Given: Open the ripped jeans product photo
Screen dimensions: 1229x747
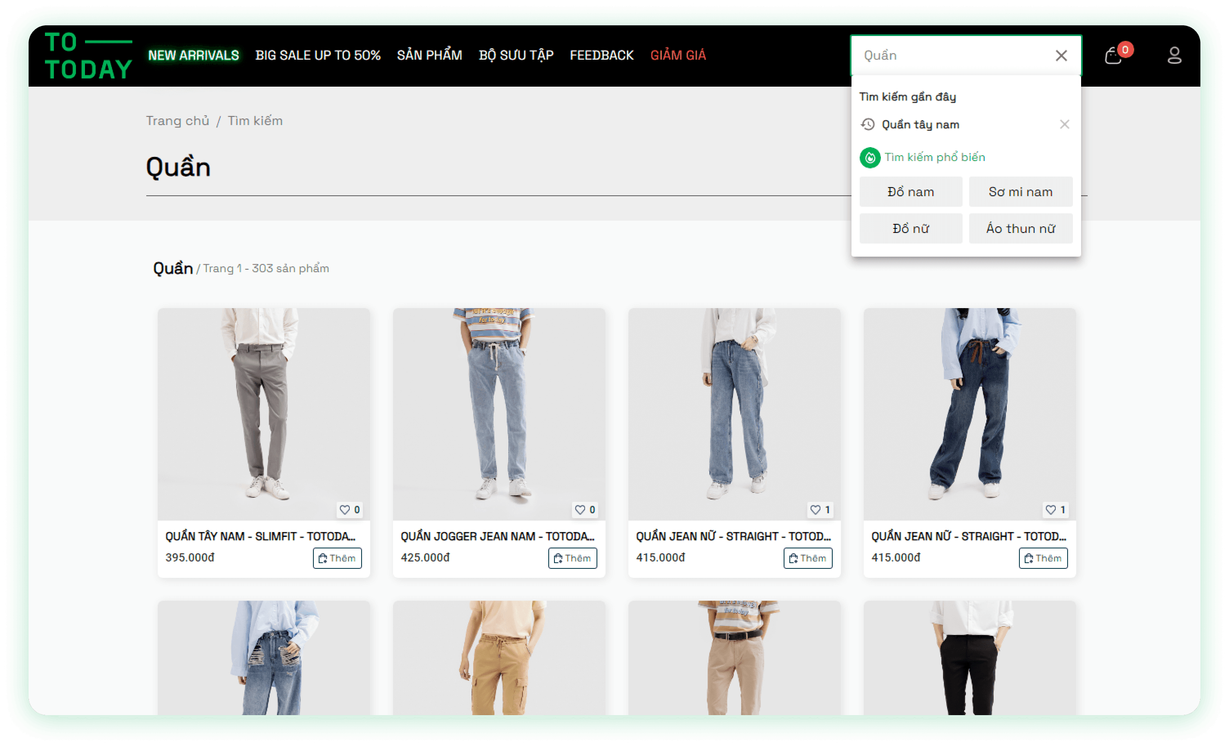Looking at the screenshot, I should tap(264, 658).
